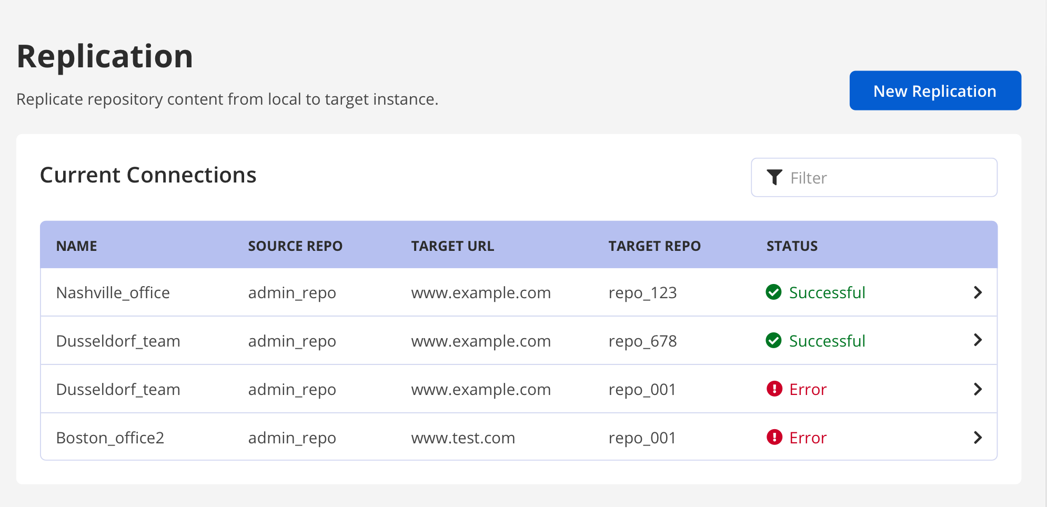Click the NAME column header
Viewport: 1047px width, 507px height.
77,246
